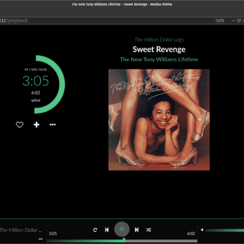Click the qobuz source label
244x244 pixels.
(x=35, y=100)
